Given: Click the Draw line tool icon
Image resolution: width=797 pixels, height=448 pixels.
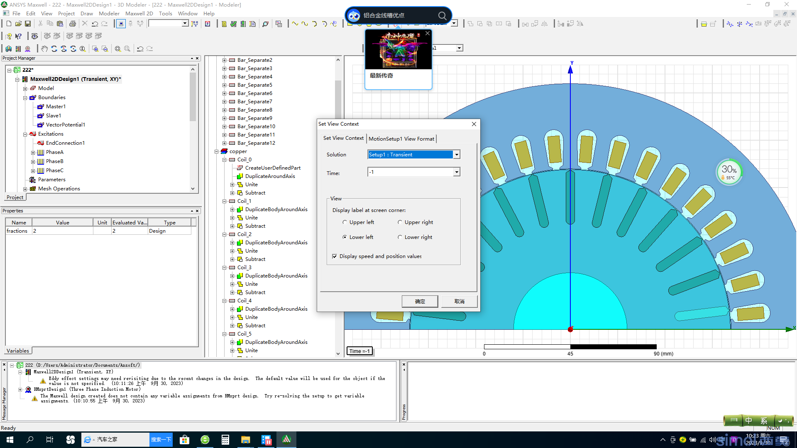Looking at the screenshot, I should pos(295,24).
